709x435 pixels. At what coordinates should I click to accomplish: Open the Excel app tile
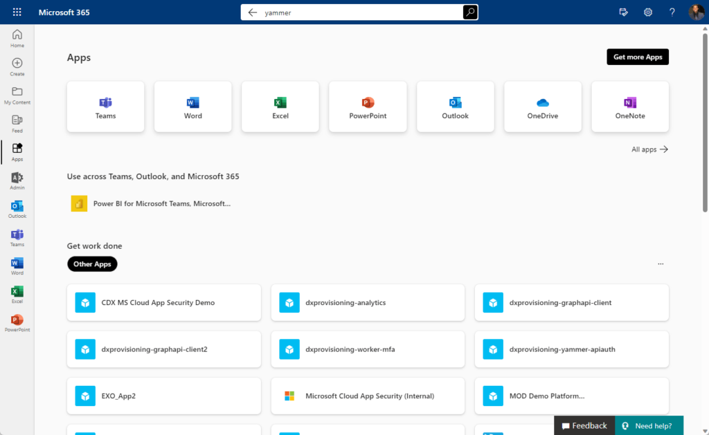click(280, 107)
